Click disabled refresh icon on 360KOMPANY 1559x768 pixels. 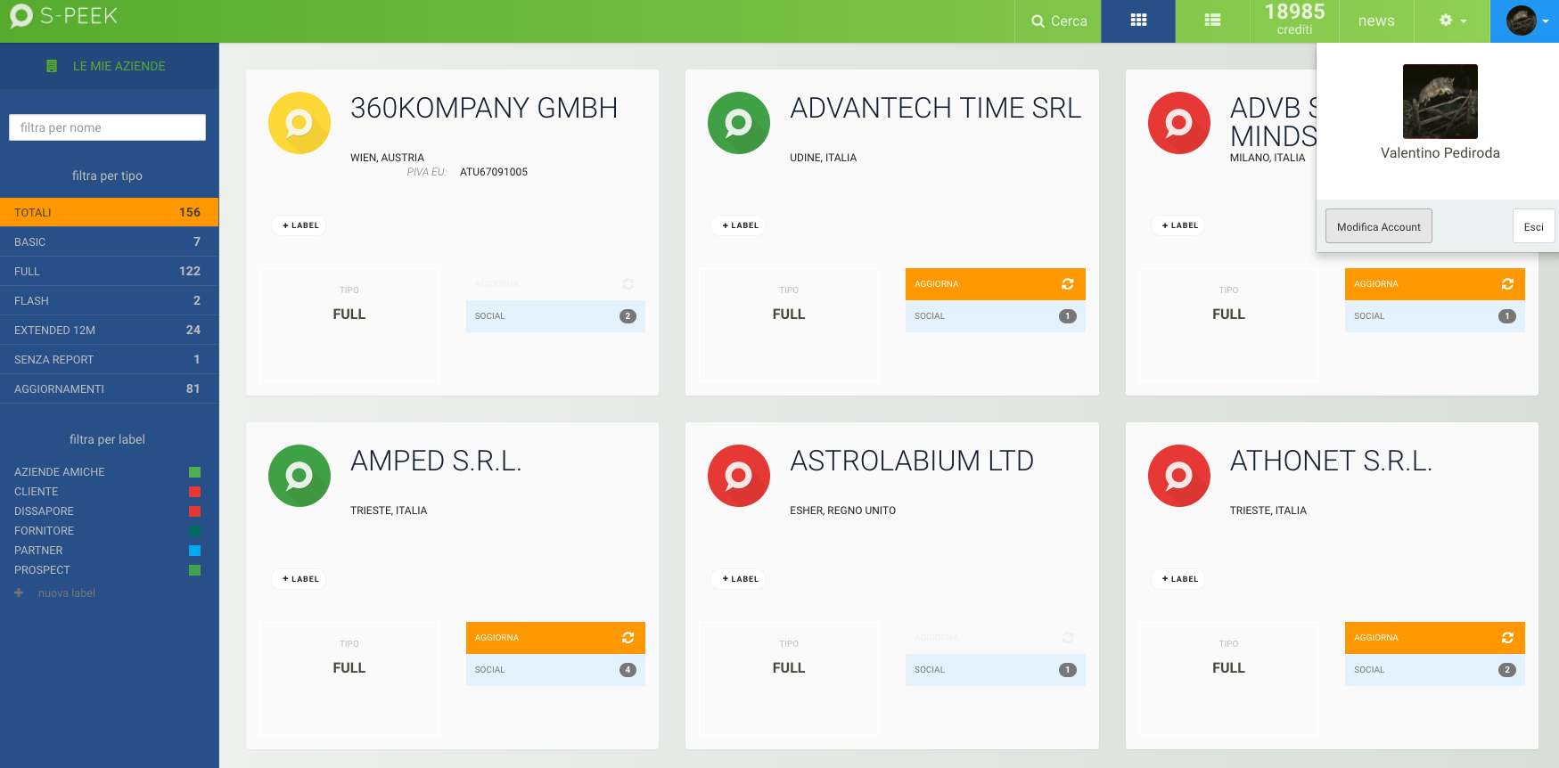[628, 284]
